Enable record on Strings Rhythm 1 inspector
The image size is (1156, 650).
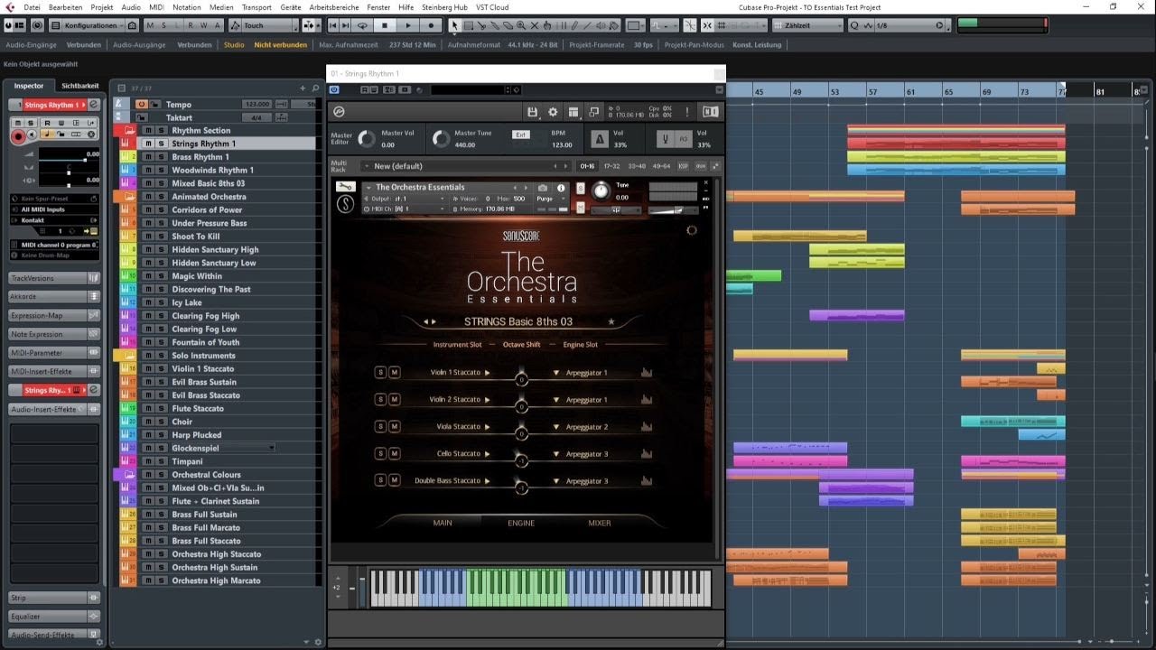[x=18, y=136]
